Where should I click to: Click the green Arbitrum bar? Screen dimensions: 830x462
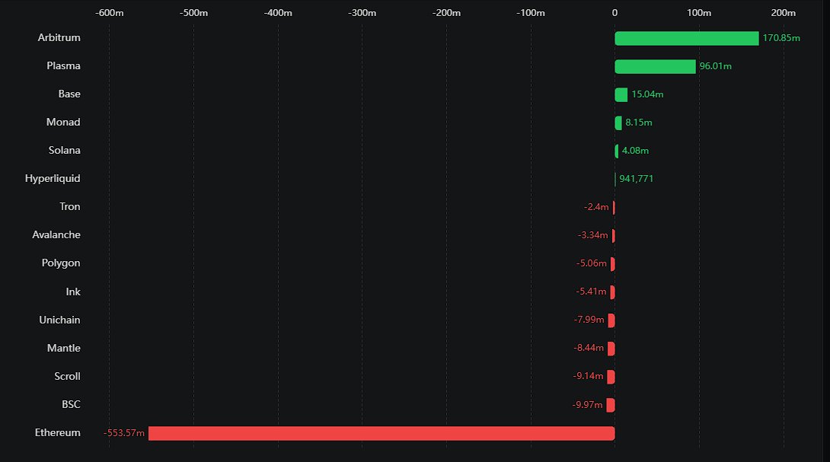pyautogui.click(x=686, y=38)
